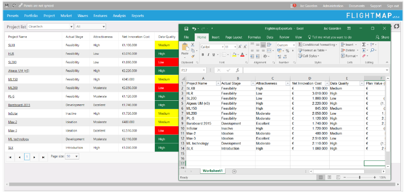Open the Portfolio menu in Flightmap
The width and height of the screenshot is (405, 193).
[x=31, y=16]
